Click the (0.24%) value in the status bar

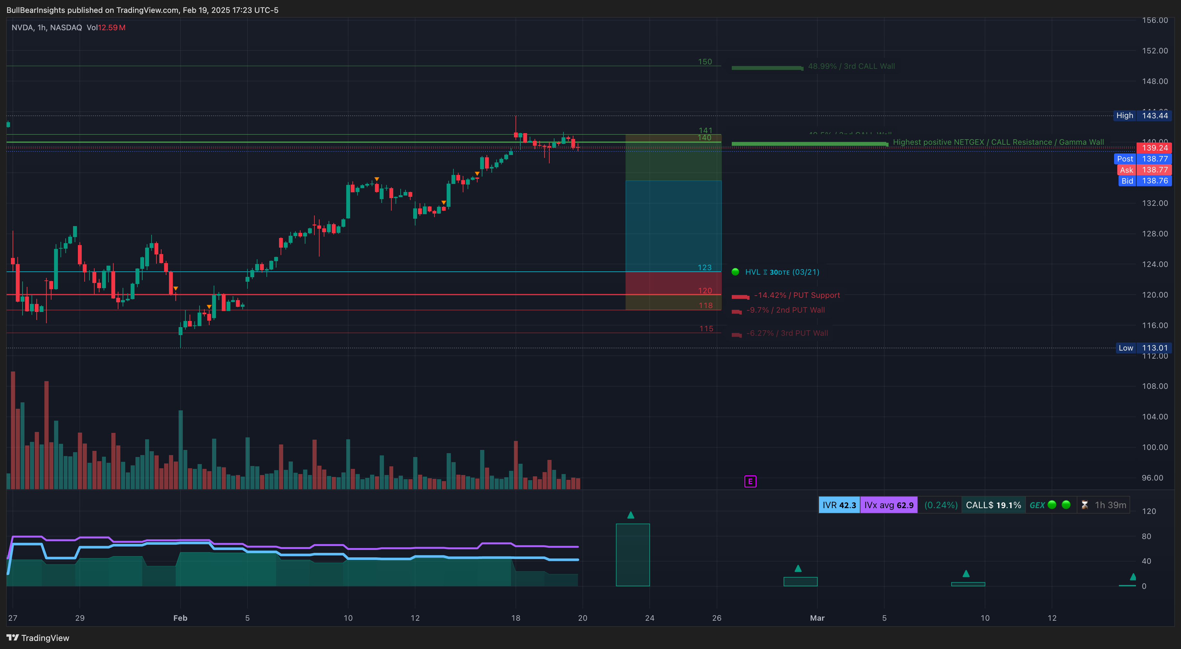coord(941,505)
